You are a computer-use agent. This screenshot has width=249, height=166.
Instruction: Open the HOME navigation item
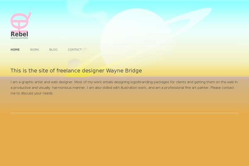click(x=15, y=50)
